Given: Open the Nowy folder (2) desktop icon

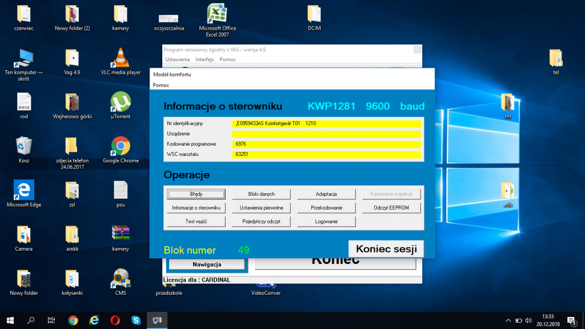Looking at the screenshot, I should pos(72,14).
